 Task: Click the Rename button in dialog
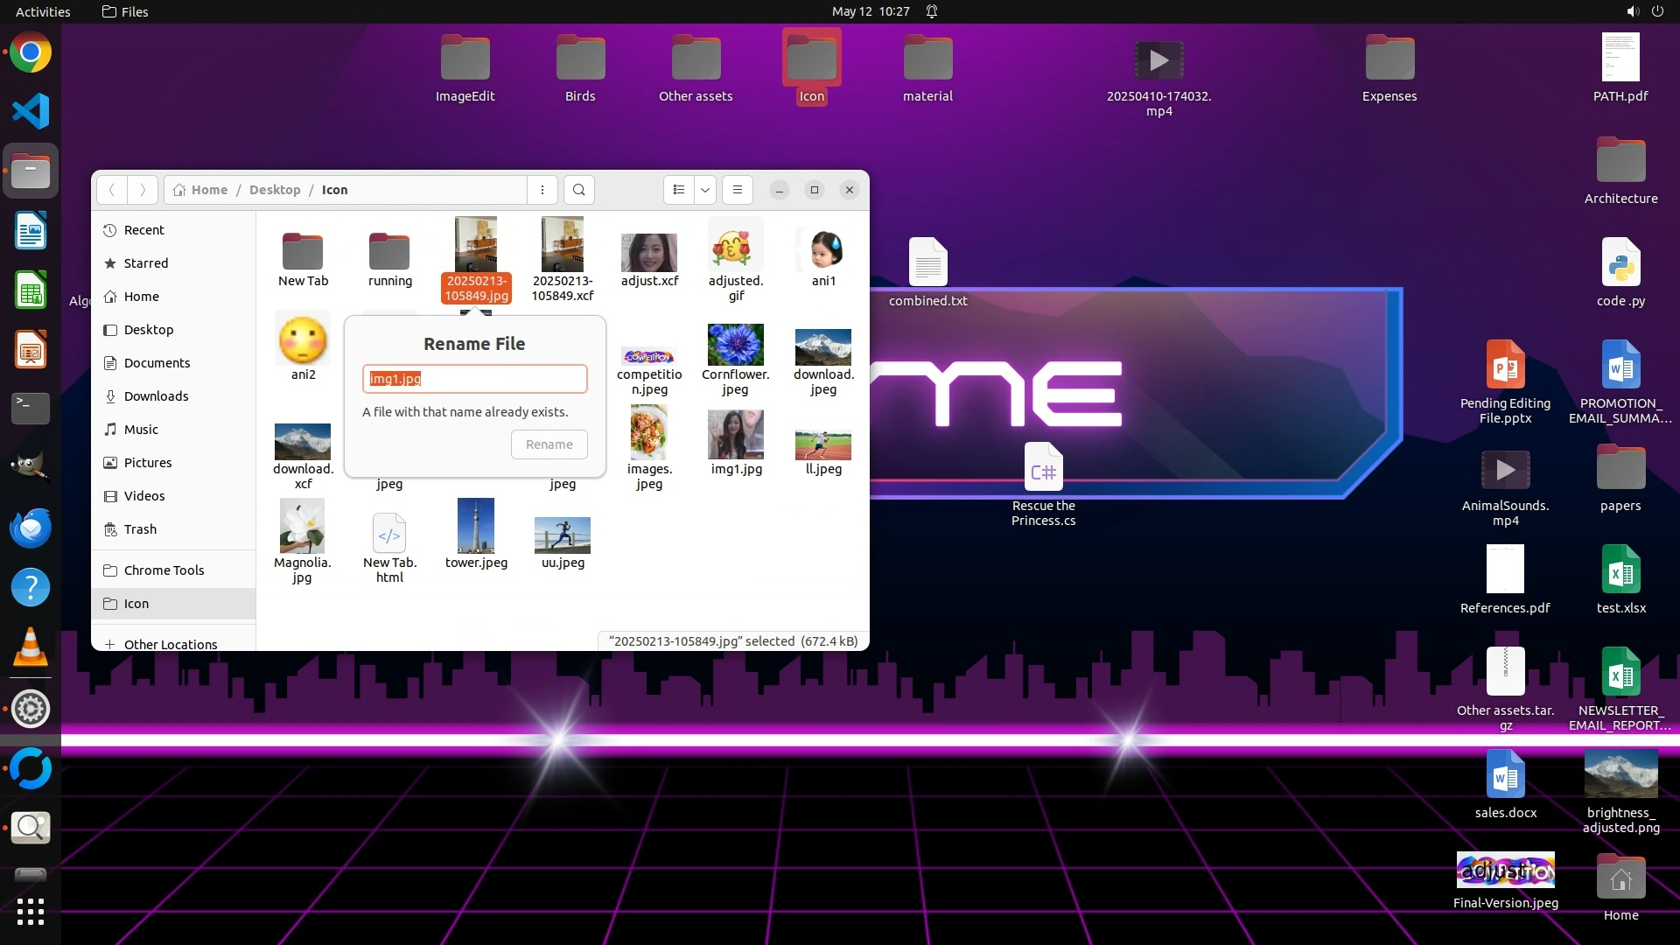549,444
